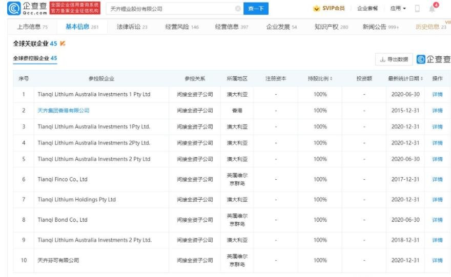Switch to 法律诉讼 tab
This screenshot has width=451, height=277.
point(132,27)
